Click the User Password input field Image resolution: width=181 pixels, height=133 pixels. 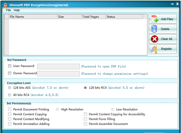pyautogui.click(x=59, y=66)
